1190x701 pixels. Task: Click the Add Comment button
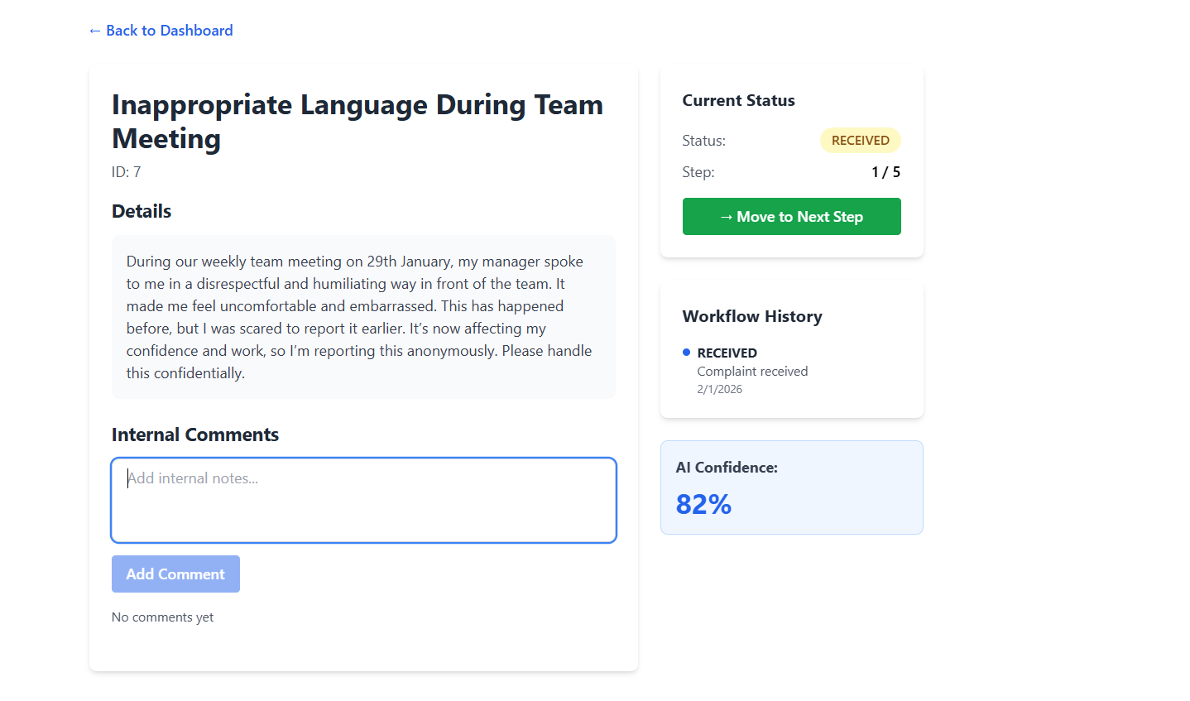pyautogui.click(x=175, y=574)
